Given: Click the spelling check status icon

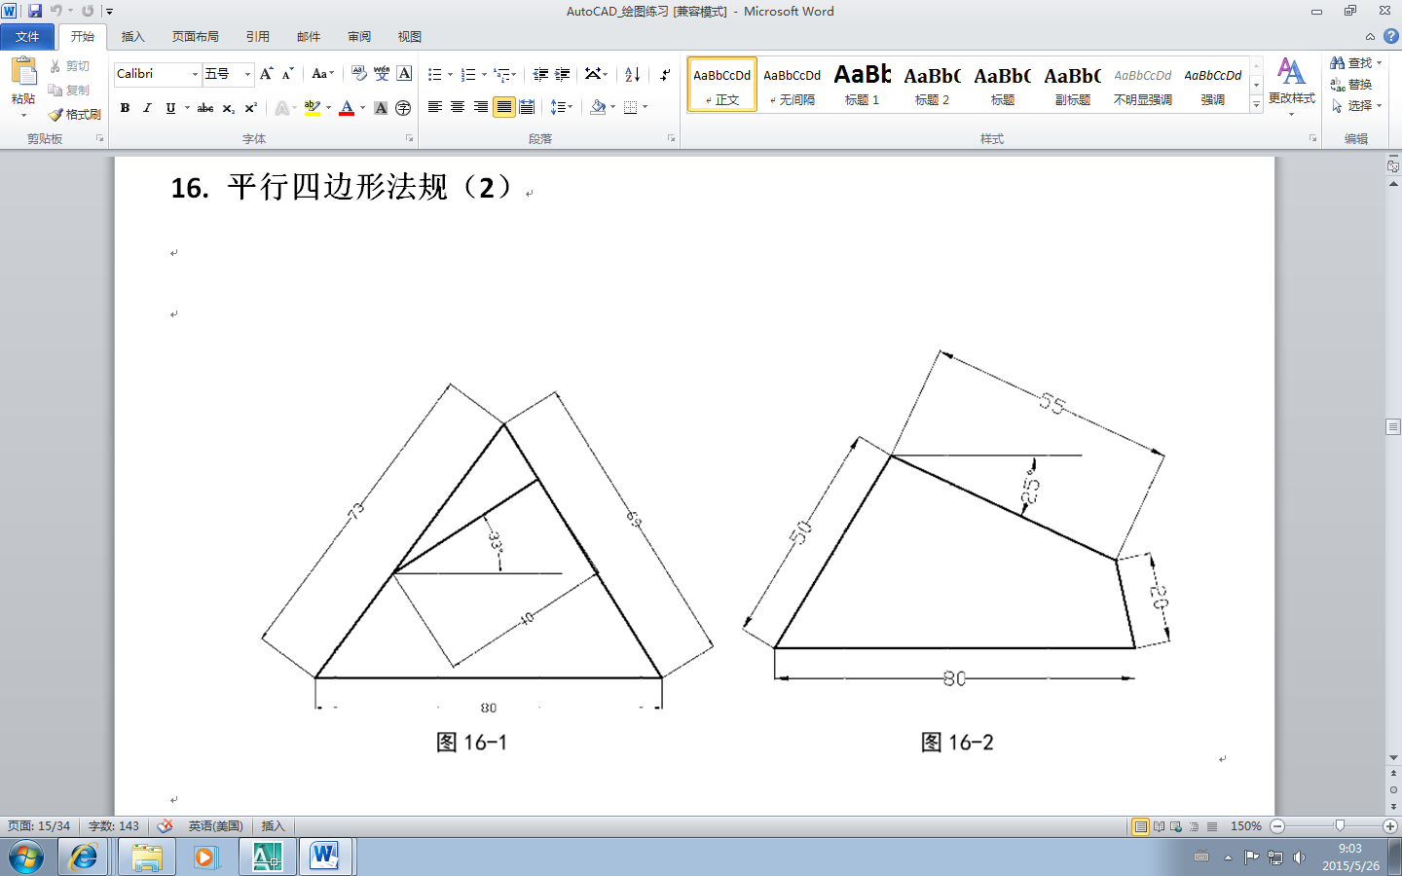Looking at the screenshot, I should (166, 825).
